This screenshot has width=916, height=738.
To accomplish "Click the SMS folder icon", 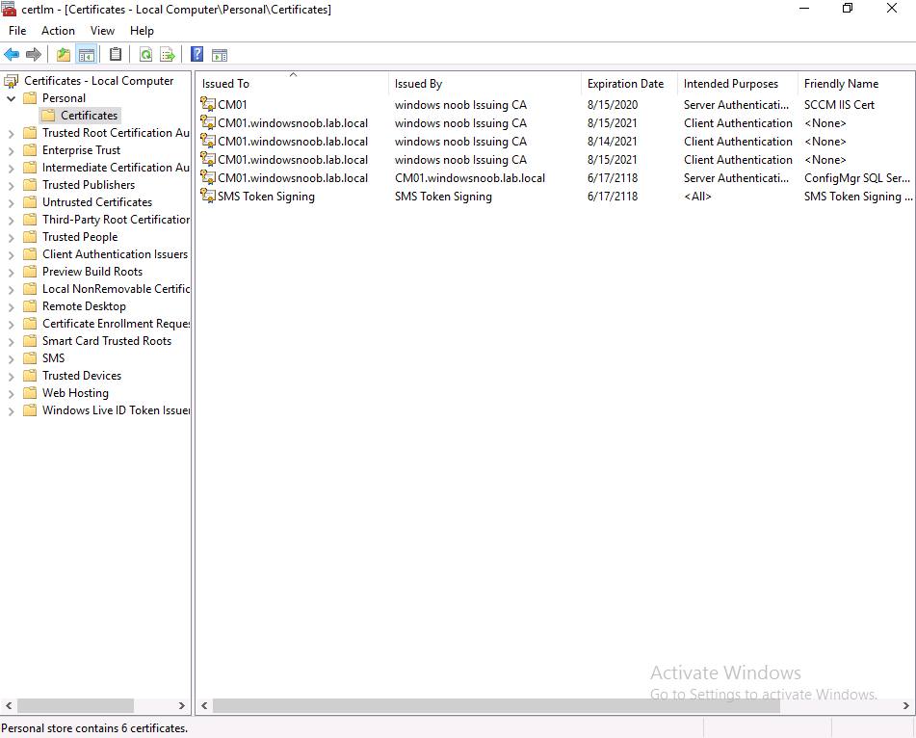I will tap(30, 358).
